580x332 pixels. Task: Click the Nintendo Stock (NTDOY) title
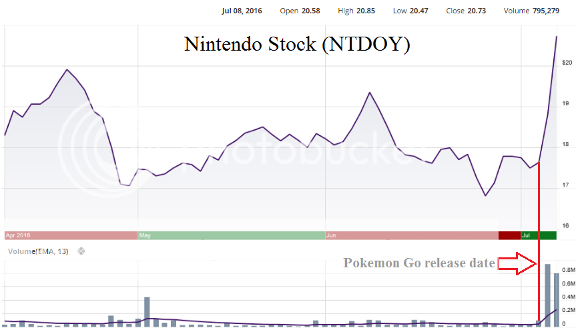(x=297, y=45)
